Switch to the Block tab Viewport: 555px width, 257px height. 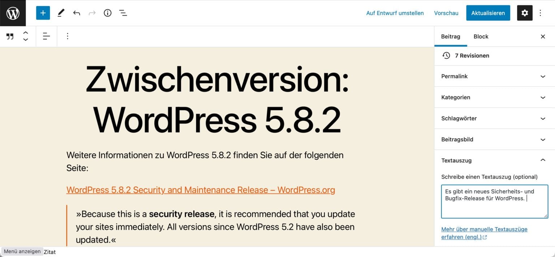pyautogui.click(x=481, y=36)
